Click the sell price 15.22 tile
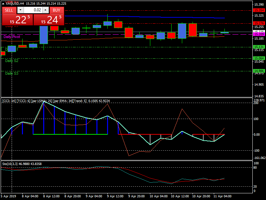This screenshot has width=266, height=200. pos(17,20)
